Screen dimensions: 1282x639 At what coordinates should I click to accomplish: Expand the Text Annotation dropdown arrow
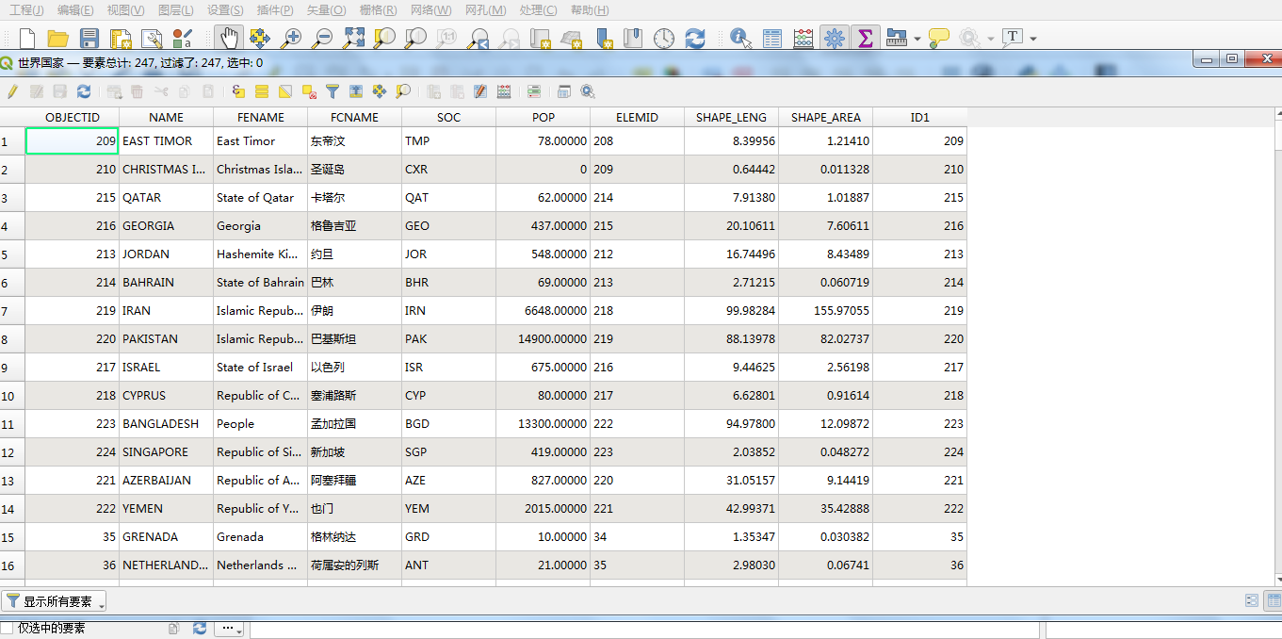point(1033,39)
